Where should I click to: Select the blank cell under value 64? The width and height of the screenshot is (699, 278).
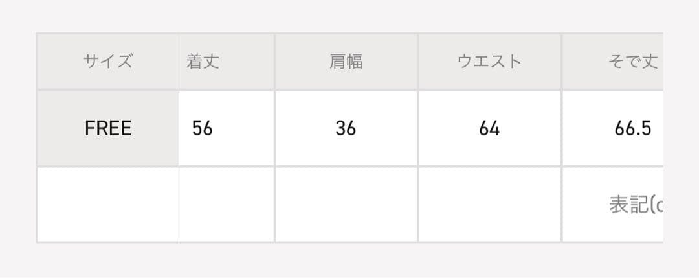[489, 204]
